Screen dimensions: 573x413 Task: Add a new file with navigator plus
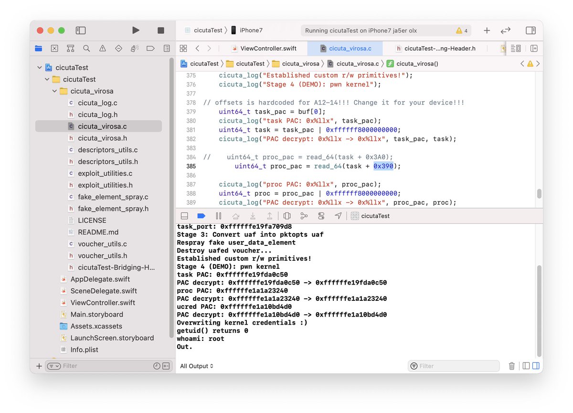click(39, 366)
